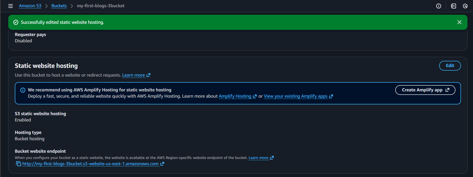Click the 'S3 static website hosting' label
Screen dimensions: 473x177
(x=40, y=114)
